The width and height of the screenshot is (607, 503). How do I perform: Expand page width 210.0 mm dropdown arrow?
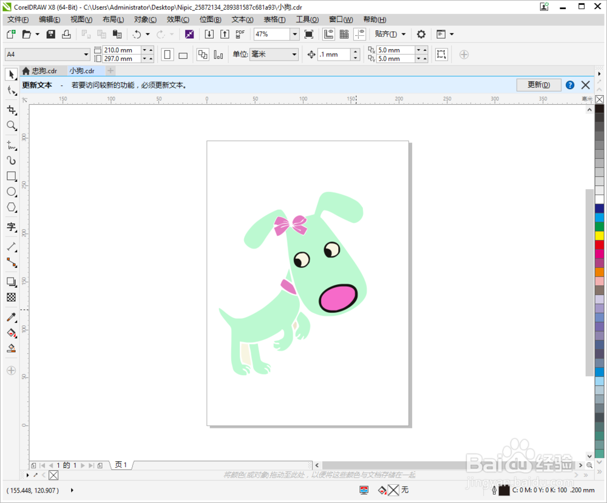pos(144,50)
